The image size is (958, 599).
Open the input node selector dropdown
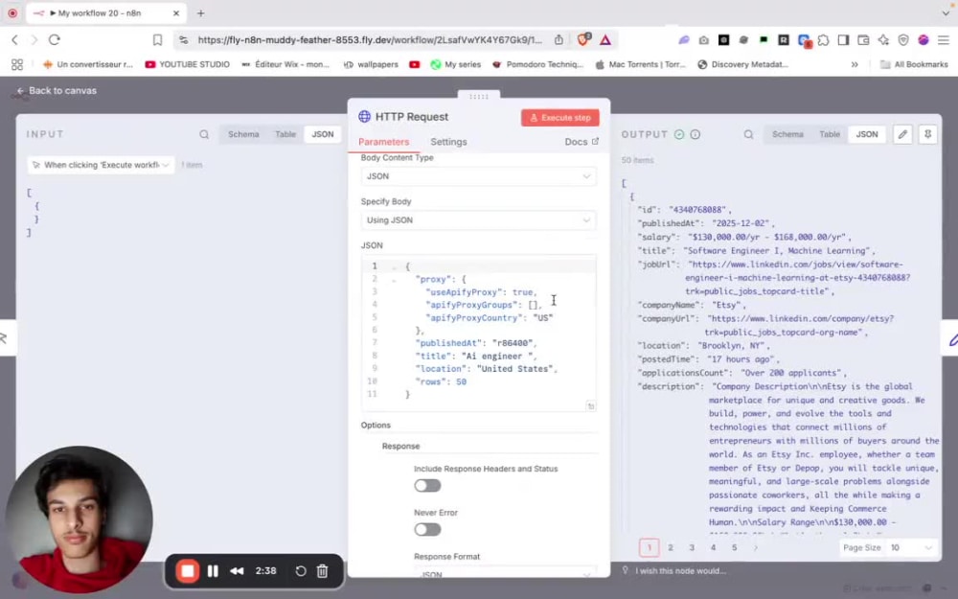click(101, 165)
